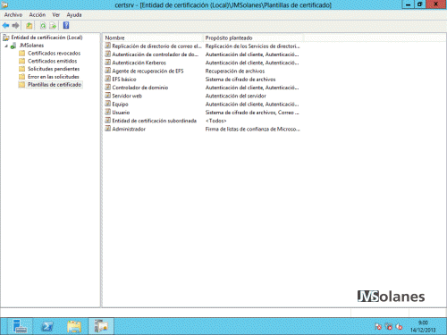The width and height of the screenshot is (447, 335).
Task: Click the Autenticación Kerberos certificate icon
Action: pyautogui.click(x=107, y=63)
